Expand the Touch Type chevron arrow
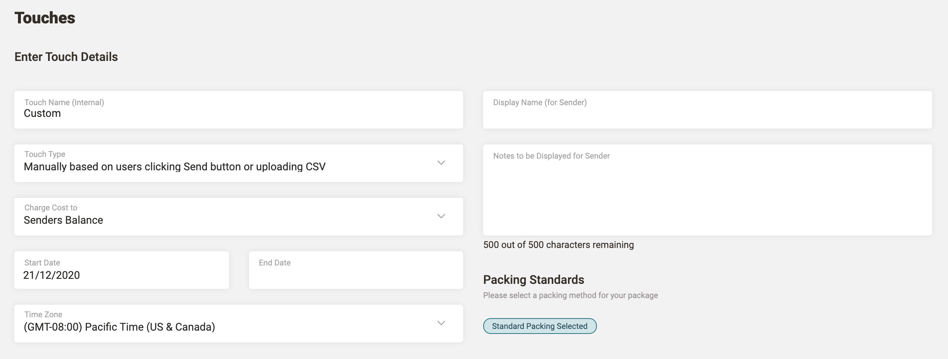Viewport: 948px width, 359px height. [441, 163]
